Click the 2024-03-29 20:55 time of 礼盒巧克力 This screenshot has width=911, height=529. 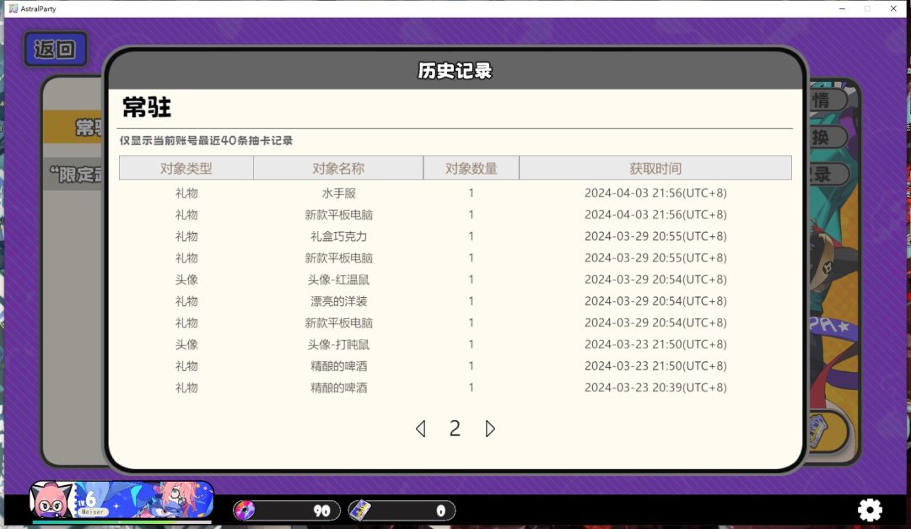tap(655, 236)
